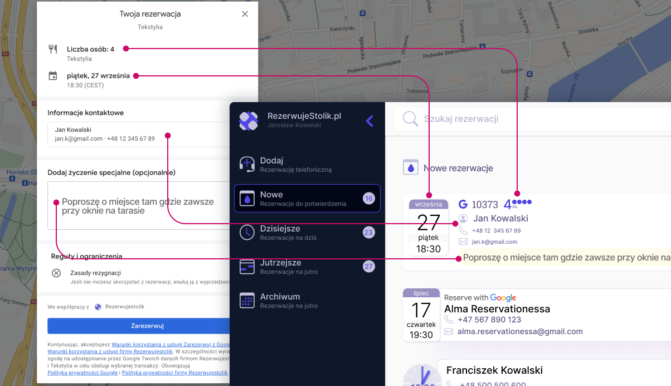This screenshot has height=386, width=671.
Task: Open Polityka prywatności Google link
Action: pyautogui.click(x=82, y=373)
